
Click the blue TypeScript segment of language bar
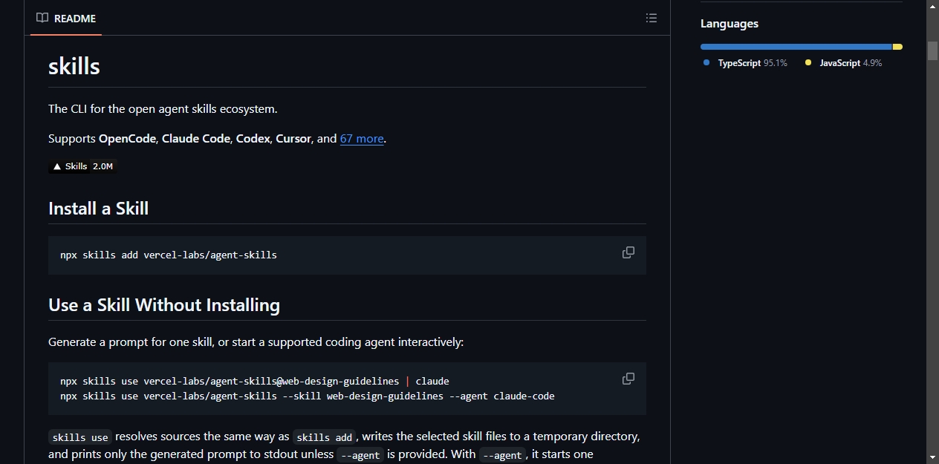click(x=796, y=47)
